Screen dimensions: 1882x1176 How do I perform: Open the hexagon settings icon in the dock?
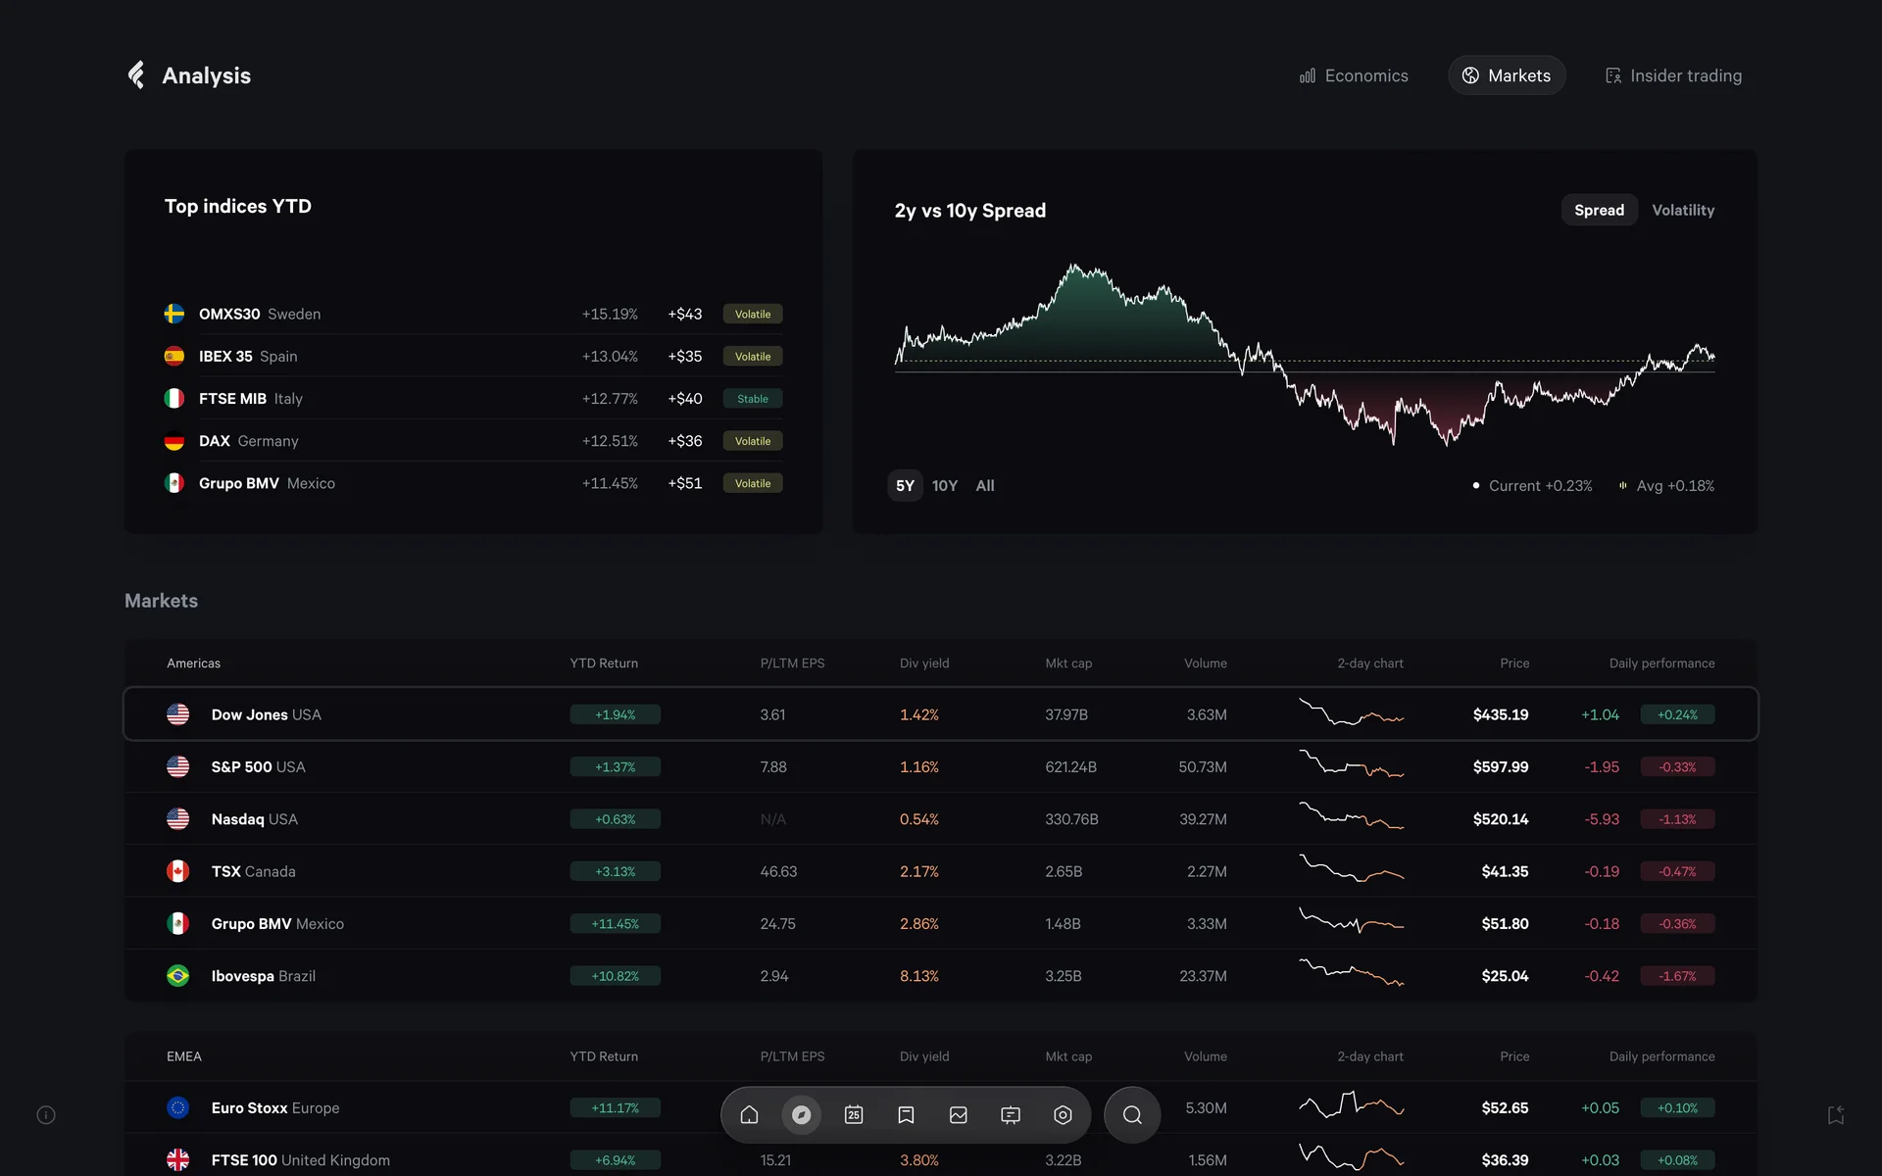tap(1063, 1115)
